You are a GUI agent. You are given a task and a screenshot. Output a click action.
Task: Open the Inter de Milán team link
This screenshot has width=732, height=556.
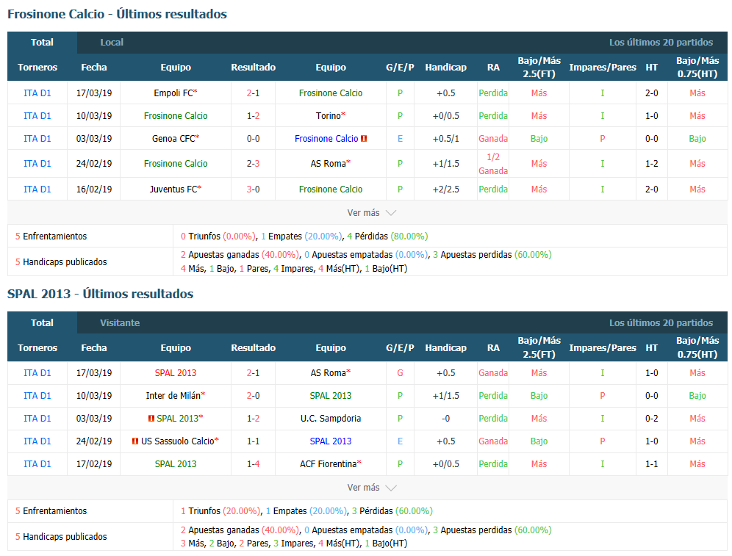point(173,396)
